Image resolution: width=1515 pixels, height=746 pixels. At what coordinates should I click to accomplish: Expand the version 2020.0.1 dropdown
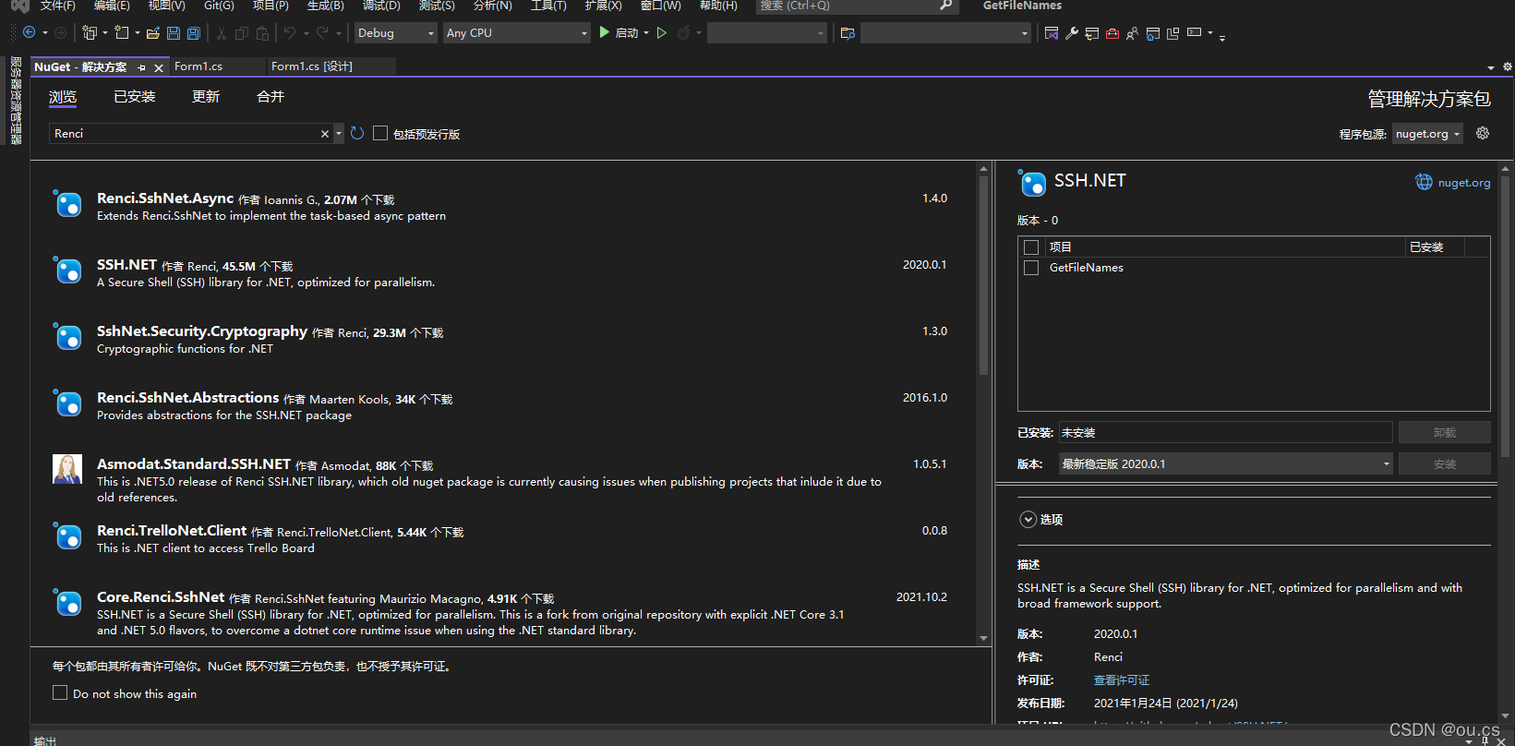coord(1225,463)
